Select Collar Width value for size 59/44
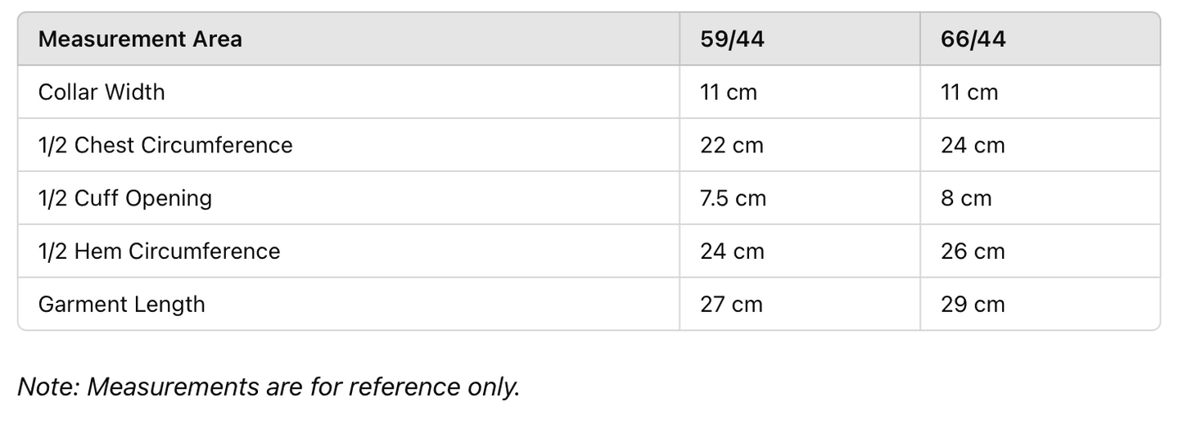This screenshot has height=434, width=1183. (x=729, y=92)
